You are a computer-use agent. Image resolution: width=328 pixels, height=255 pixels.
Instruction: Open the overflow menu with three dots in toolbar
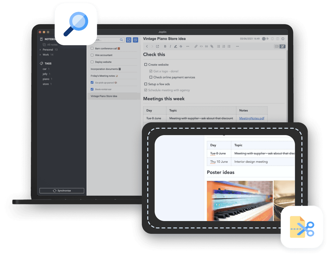[237, 46]
